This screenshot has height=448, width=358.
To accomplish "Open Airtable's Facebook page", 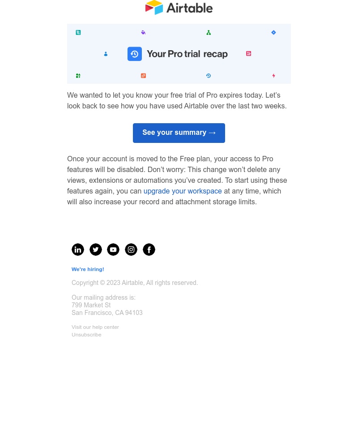I will coord(149,250).
